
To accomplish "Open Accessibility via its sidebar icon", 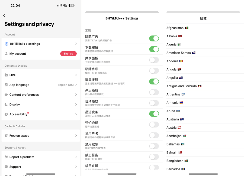I will (6, 114).
